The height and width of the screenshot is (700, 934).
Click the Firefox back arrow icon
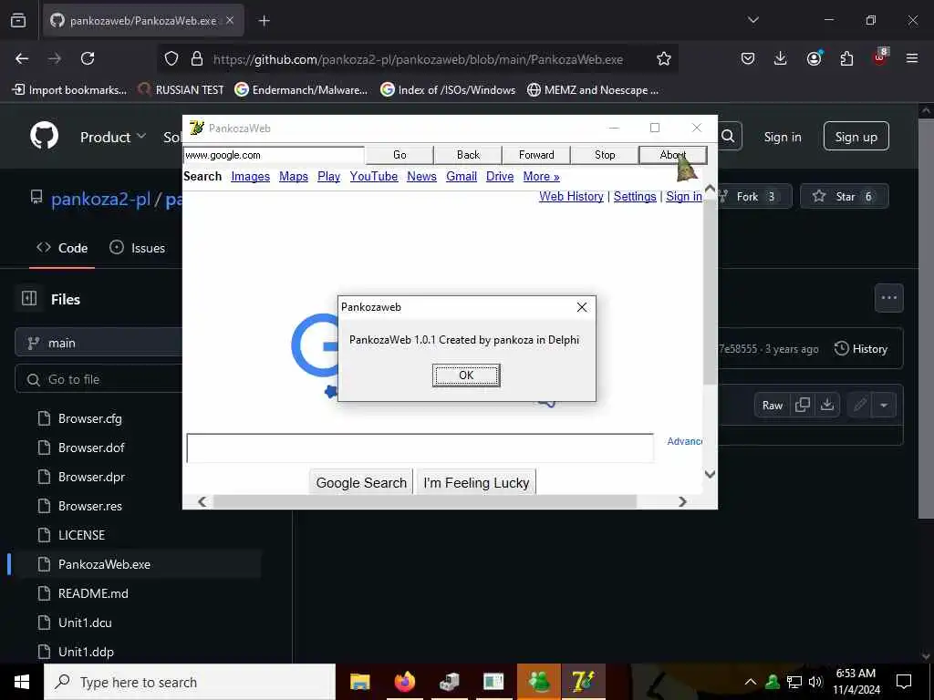click(x=22, y=58)
